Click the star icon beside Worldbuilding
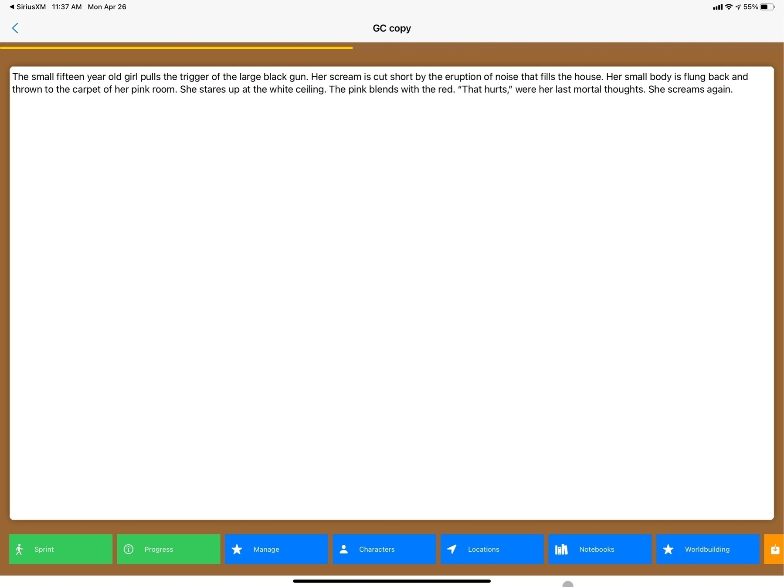Image resolution: width=784 pixels, height=587 pixels. (668, 549)
